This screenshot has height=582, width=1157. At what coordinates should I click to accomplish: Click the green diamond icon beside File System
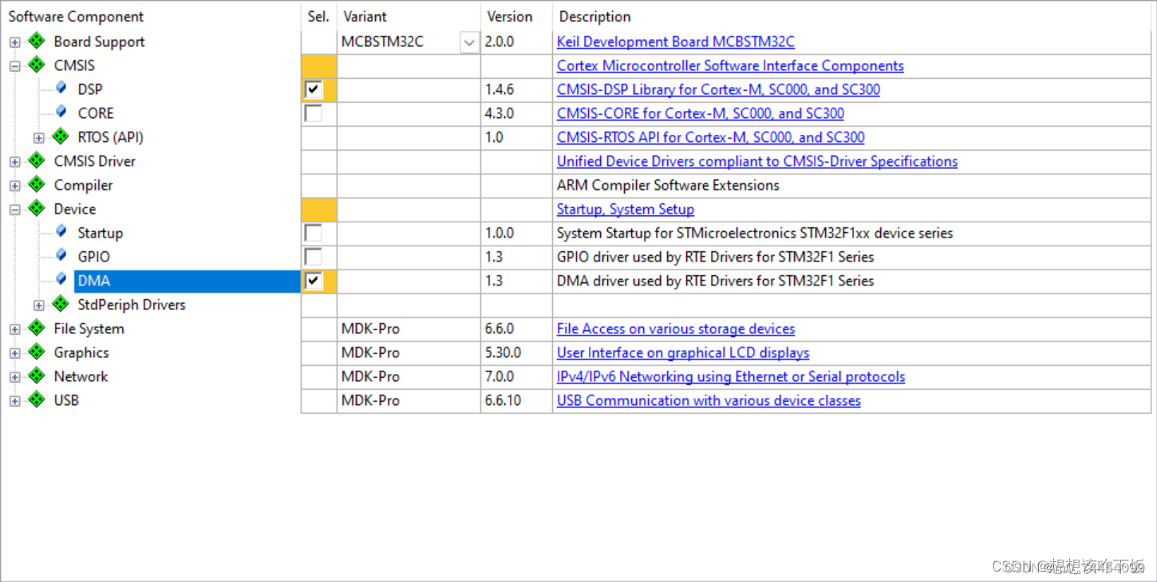pyautogui.click(x=37, y=328)
